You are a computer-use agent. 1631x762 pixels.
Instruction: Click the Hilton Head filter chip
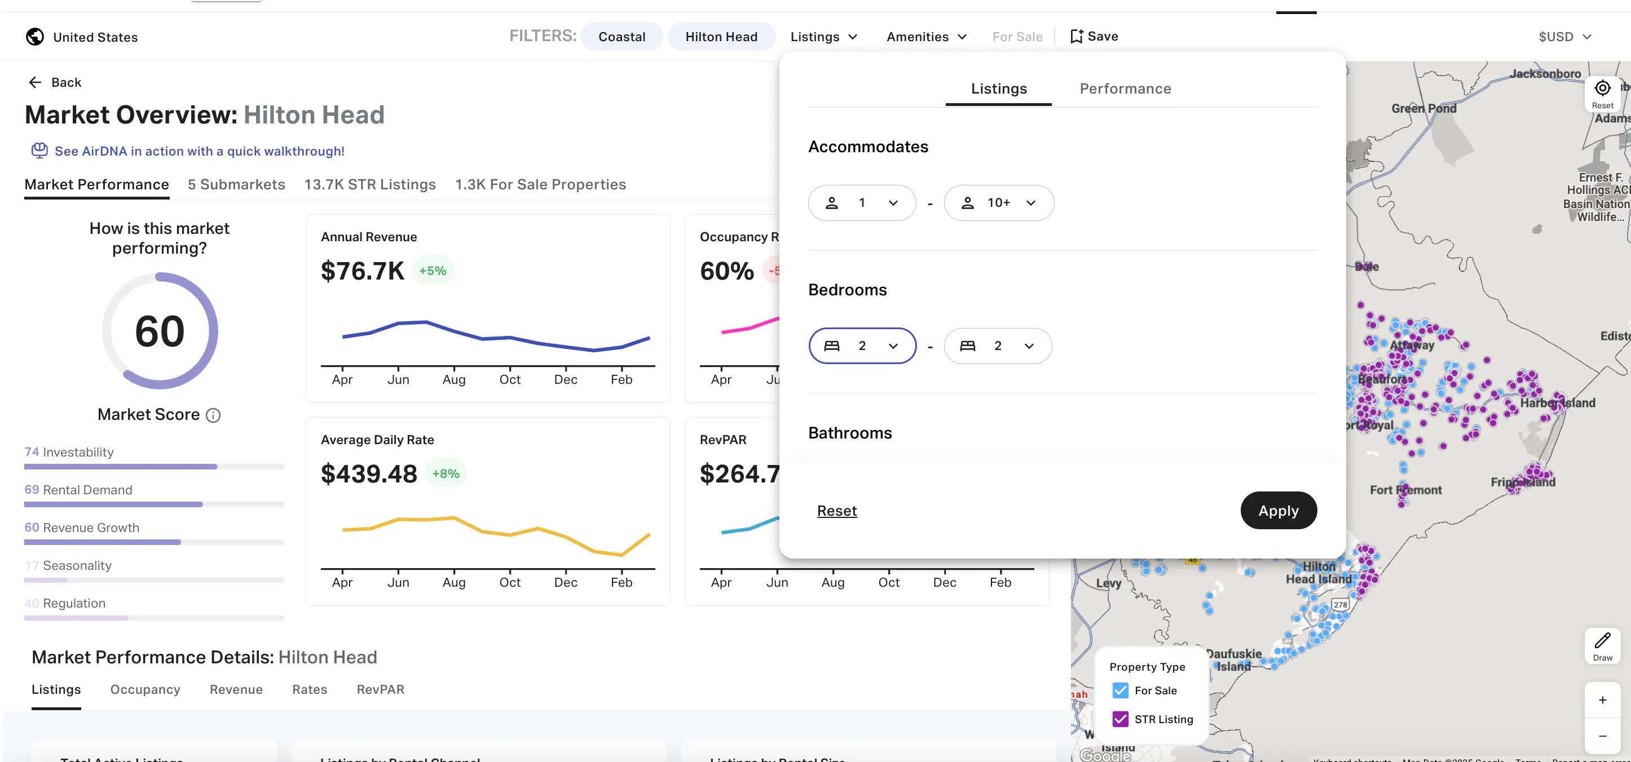coord(721,37)
